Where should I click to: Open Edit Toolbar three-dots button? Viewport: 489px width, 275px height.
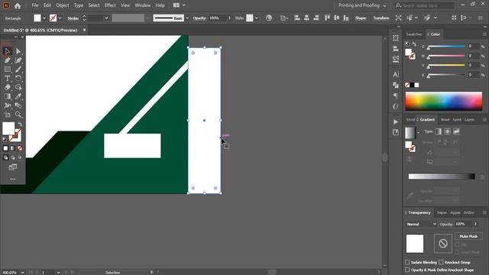(x=13, y=179)
